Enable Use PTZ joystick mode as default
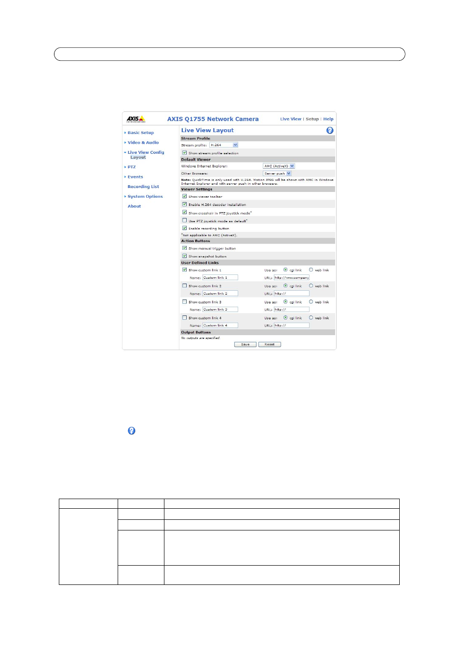 coord(184,220)
